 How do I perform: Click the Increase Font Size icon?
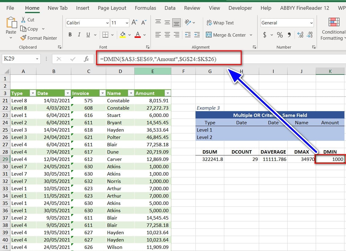click(134, 23)
